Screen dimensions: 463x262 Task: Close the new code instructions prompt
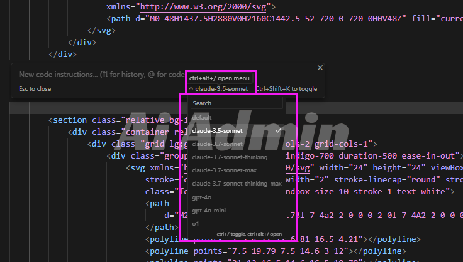pyautogui.click(x=320, y=68)
